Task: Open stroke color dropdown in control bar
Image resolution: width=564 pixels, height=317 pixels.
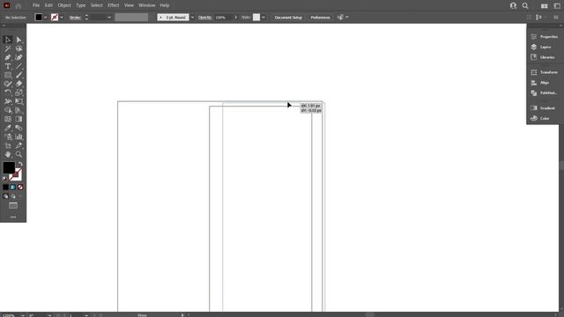Action: (x=62, y=18)
